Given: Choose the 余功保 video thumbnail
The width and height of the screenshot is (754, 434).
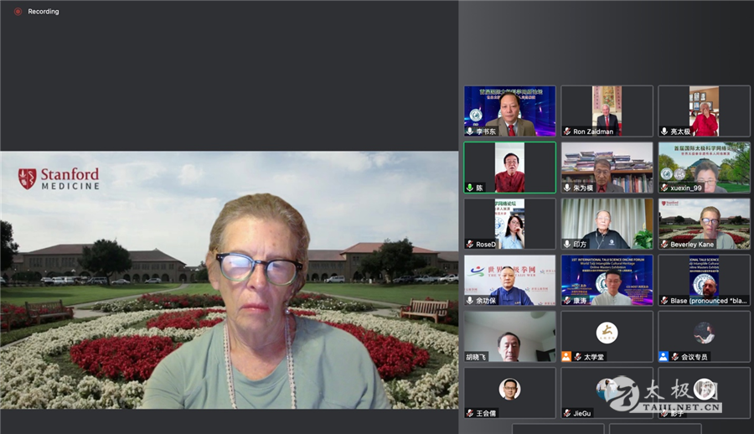Looking at the screenshot, I should (509, 279).
